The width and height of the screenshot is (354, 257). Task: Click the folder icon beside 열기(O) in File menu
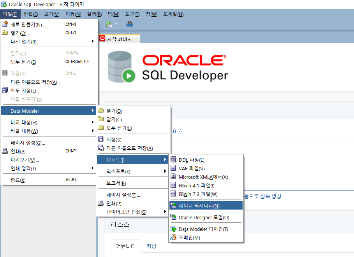5,33
